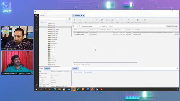Click the Copy toolbar icon
Image resolution: width=180 pixels, height=101 pixels.
click(102, 21)
